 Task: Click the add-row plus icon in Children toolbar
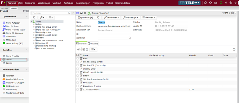tap(84, 49)
